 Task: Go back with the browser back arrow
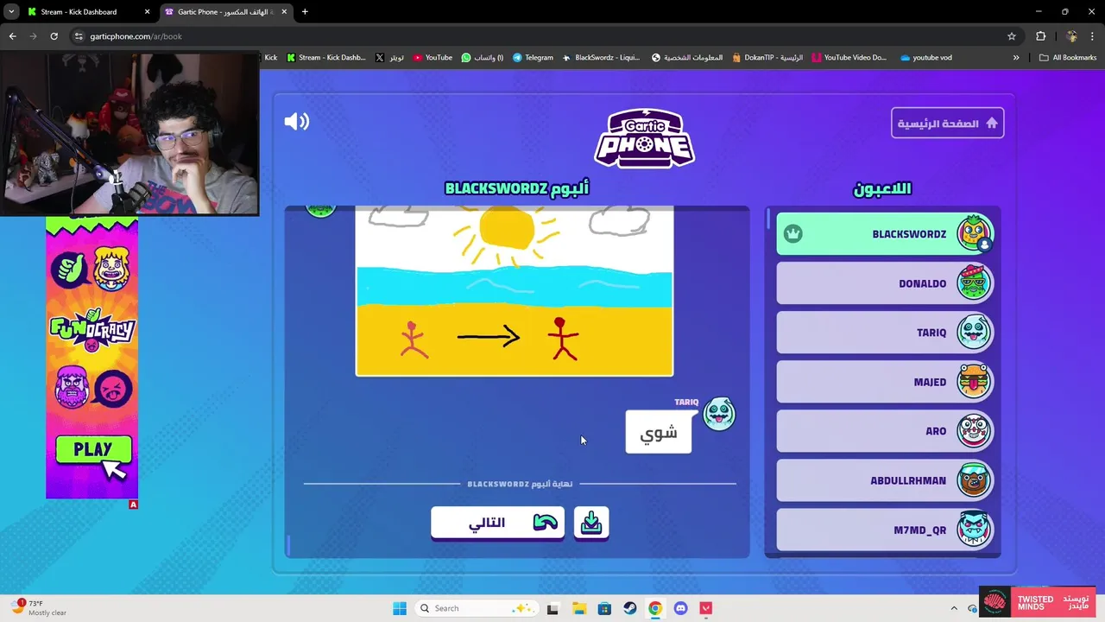tap(12, 36)
